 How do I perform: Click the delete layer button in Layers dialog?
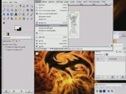click(123, 77)
